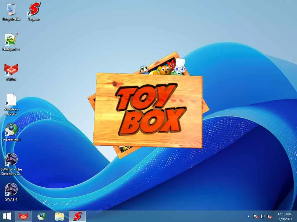Open the Souptoys Playsets shortcut

pyautogui.click(x=11, y=104)
